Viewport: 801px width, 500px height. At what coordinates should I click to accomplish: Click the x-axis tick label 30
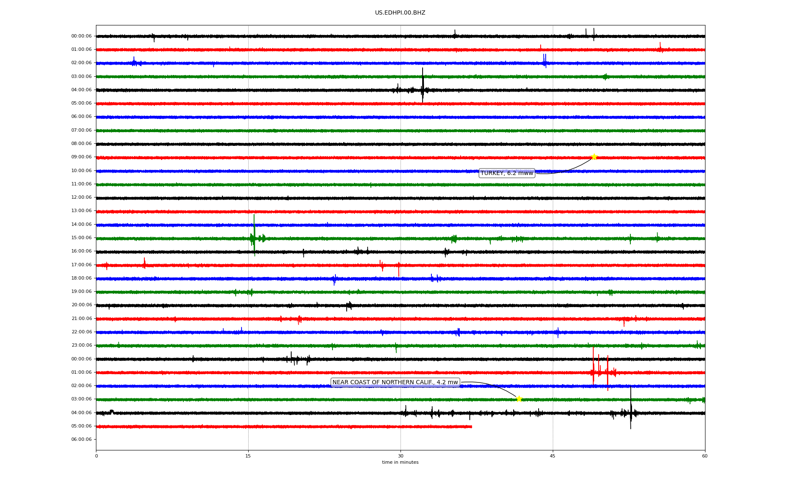[x=400, y=456]
